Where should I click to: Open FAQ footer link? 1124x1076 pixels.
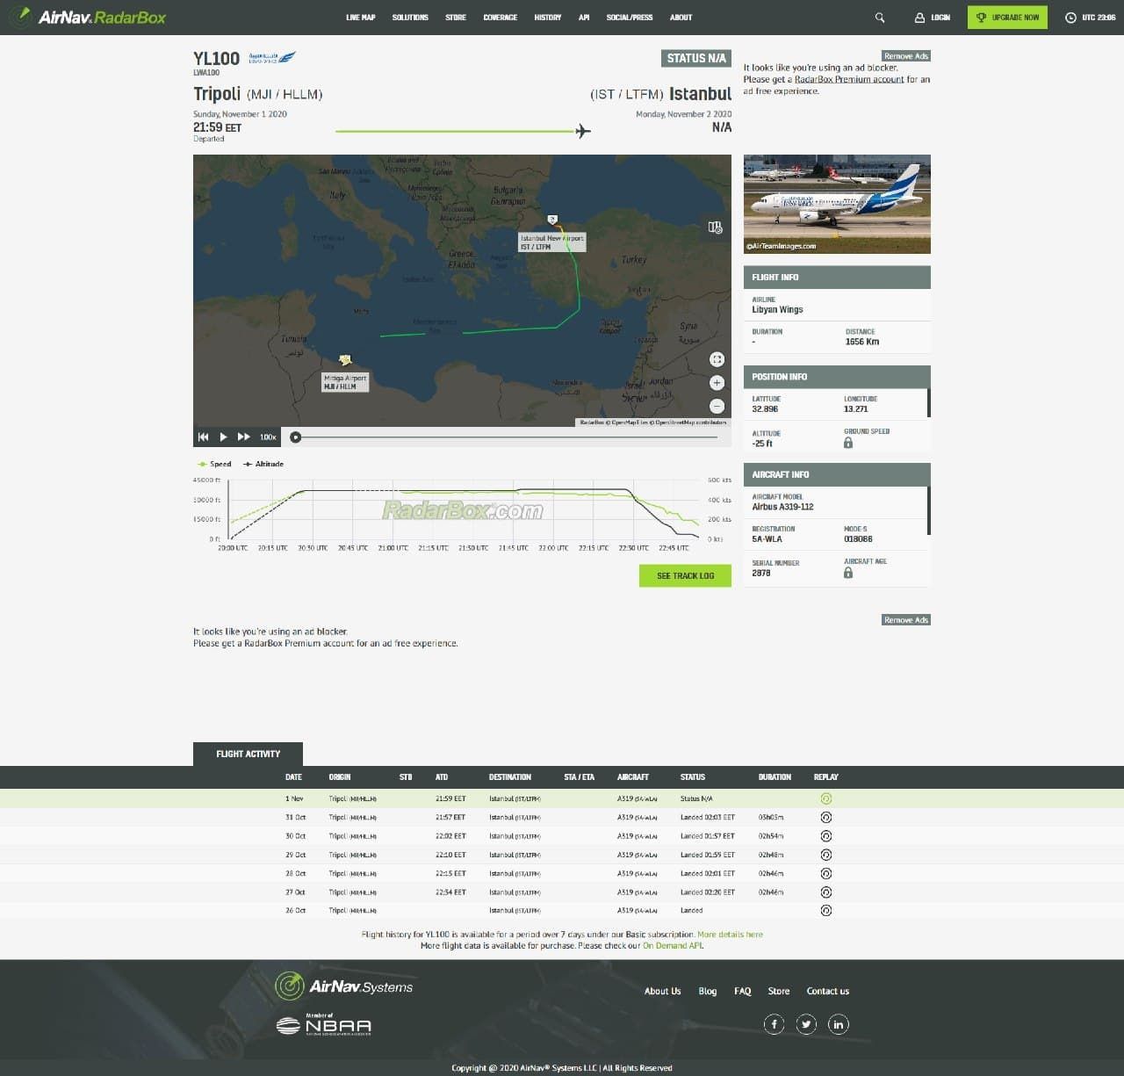(743, 991)
